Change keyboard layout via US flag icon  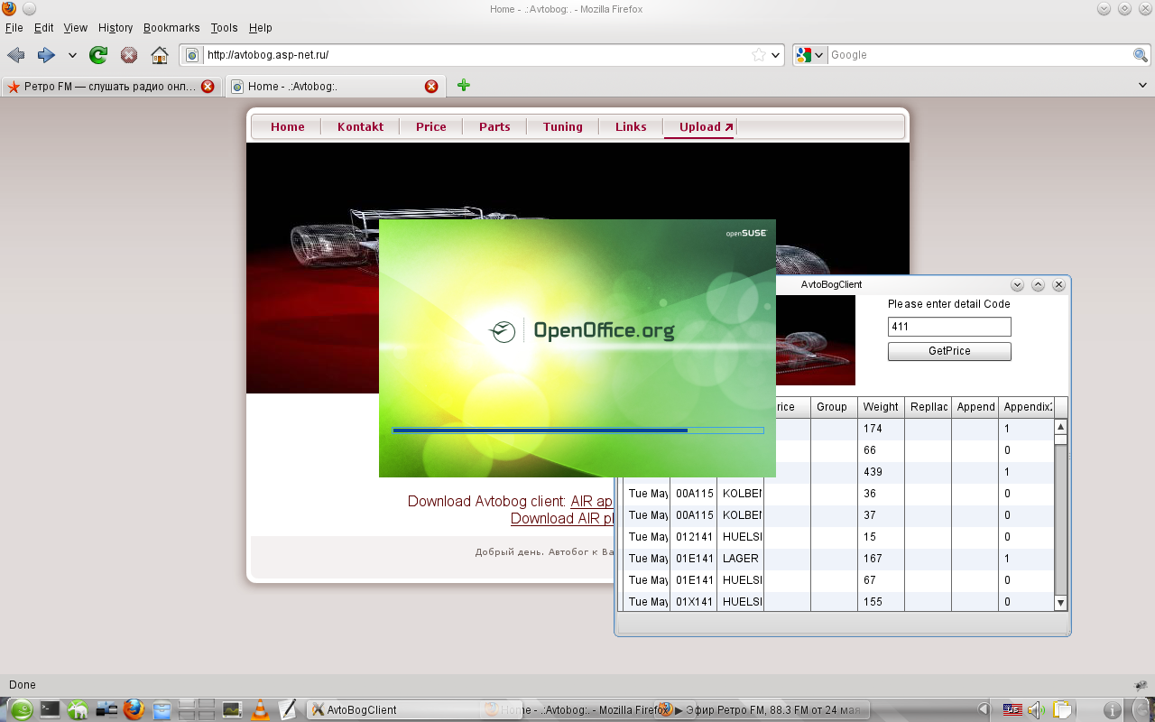1012,709
